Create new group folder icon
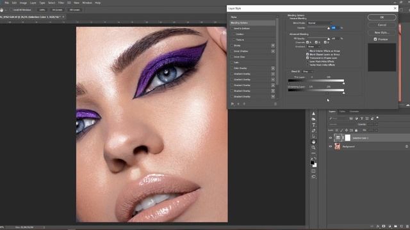This screenshot has height=230, width=410. click(396, 226)
